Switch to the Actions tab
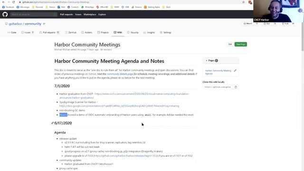304x171 pixels. (x=86, y=32)
